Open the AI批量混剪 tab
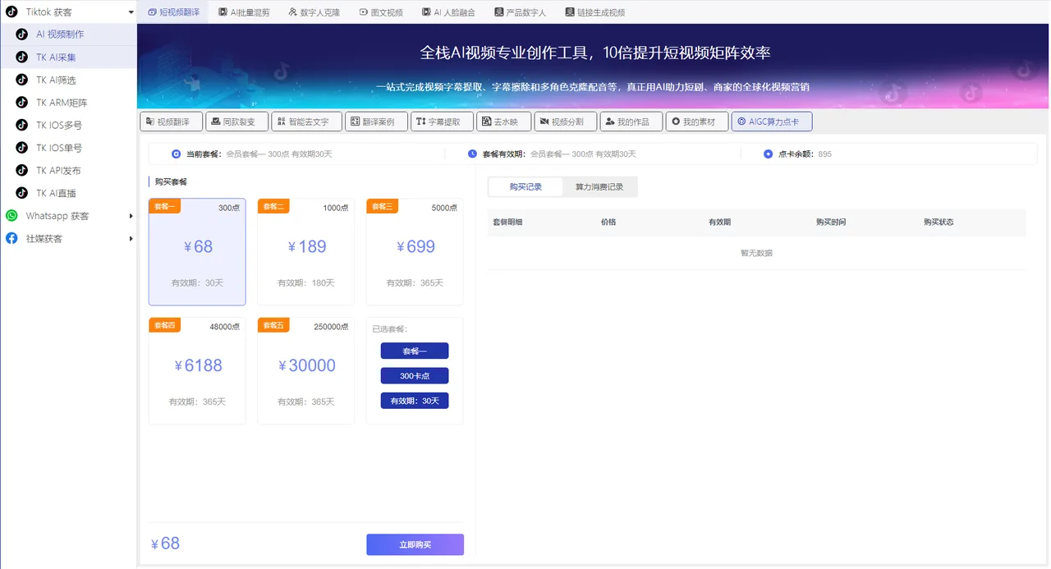1051x569 pixels. tap(244, 11)
